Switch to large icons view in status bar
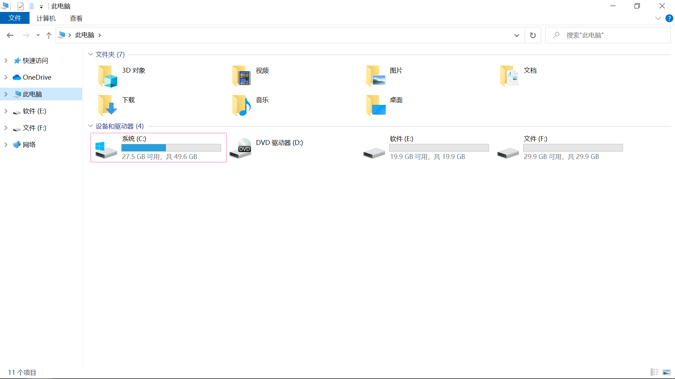675x379 pixels. click(666, 372)
